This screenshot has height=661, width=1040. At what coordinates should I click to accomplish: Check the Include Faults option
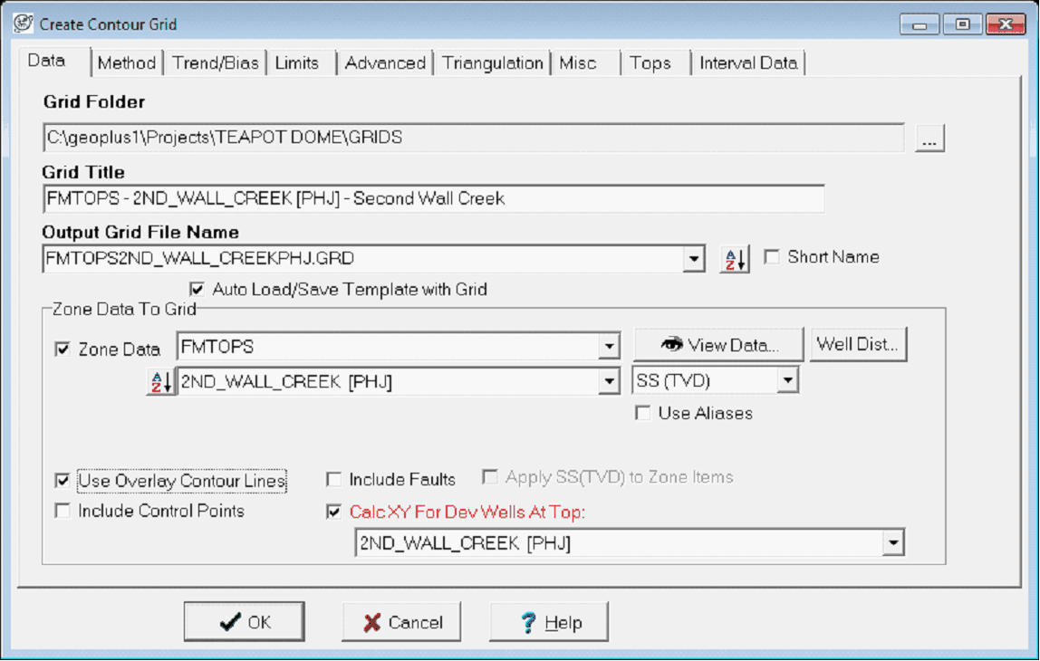[334, 480]
